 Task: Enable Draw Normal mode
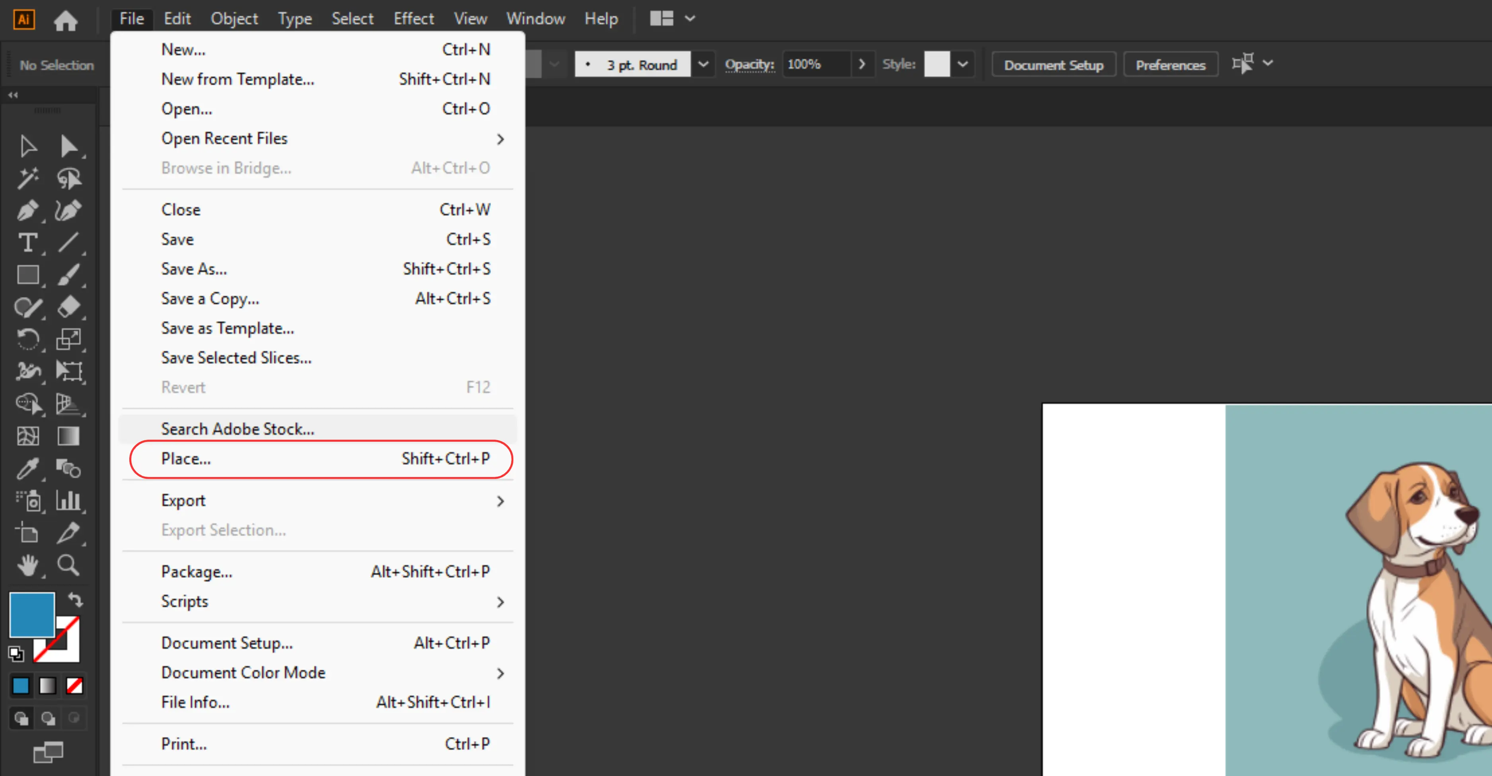coord(21,719)
